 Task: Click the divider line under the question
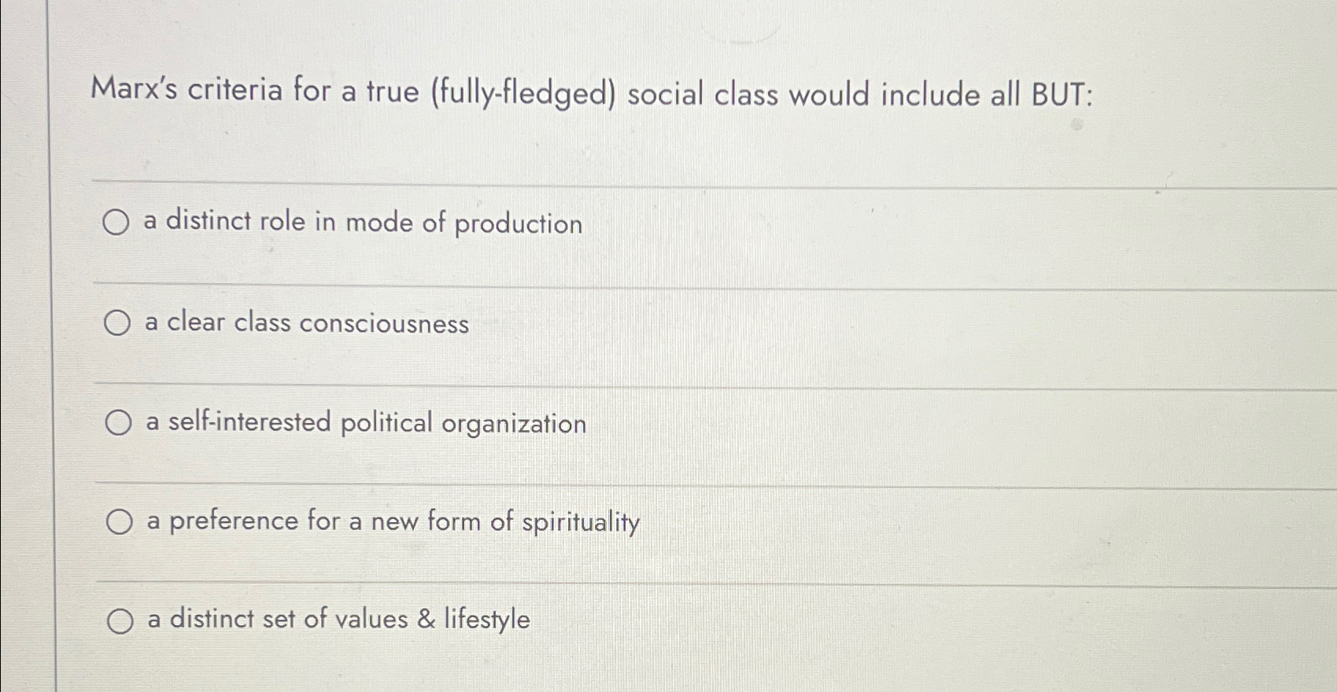coord(669,182)
